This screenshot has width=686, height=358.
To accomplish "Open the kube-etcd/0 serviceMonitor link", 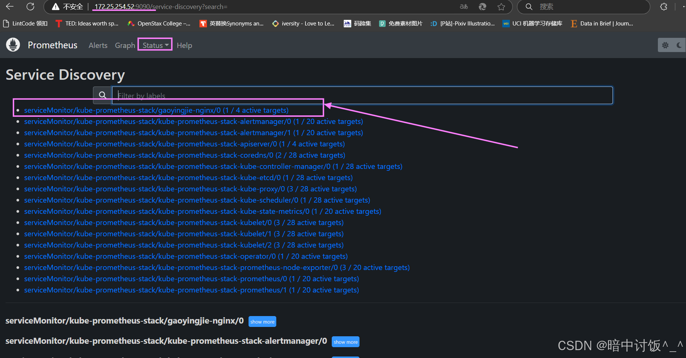I will tap(188, 178).
